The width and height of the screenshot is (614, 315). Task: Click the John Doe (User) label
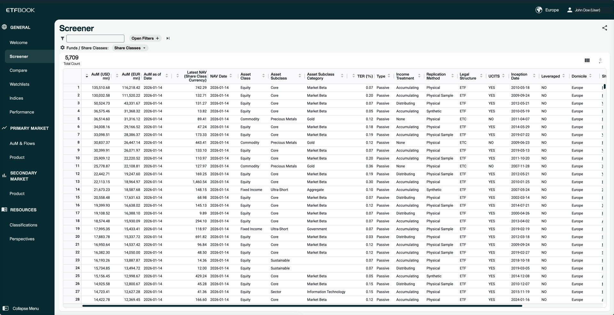587,10
